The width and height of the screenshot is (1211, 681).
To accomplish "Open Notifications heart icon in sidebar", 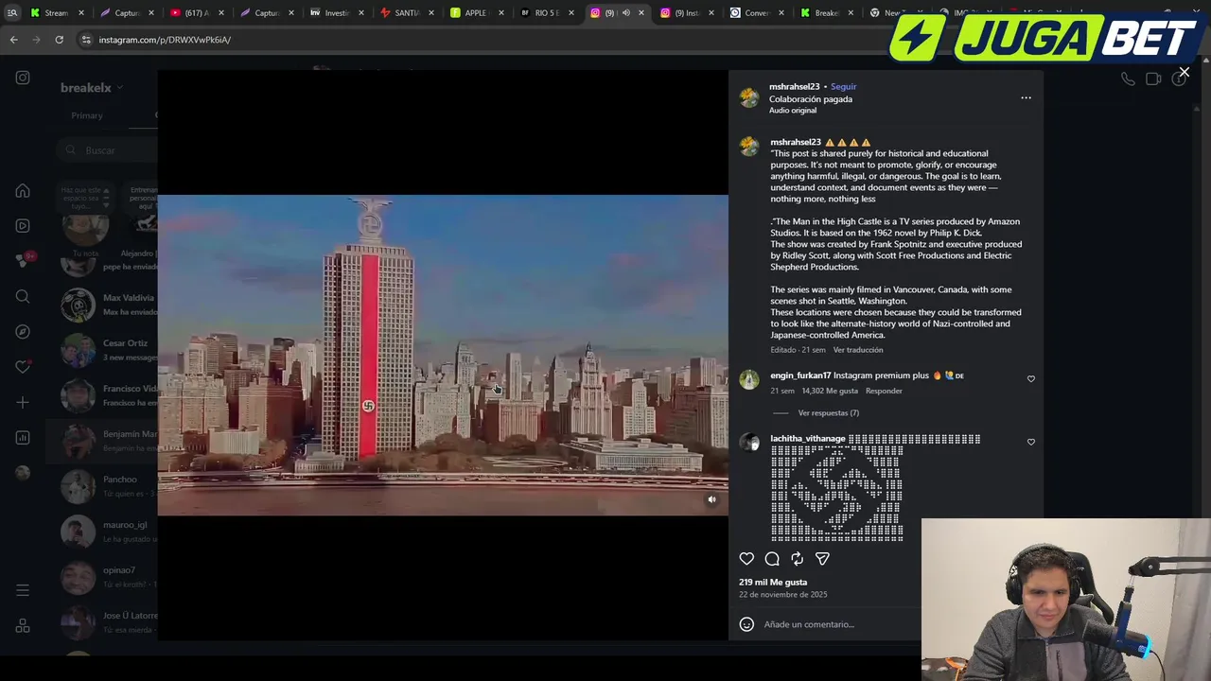I will (23, 367).
